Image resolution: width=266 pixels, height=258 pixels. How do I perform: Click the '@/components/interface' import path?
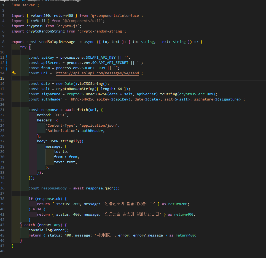(115, 16)
